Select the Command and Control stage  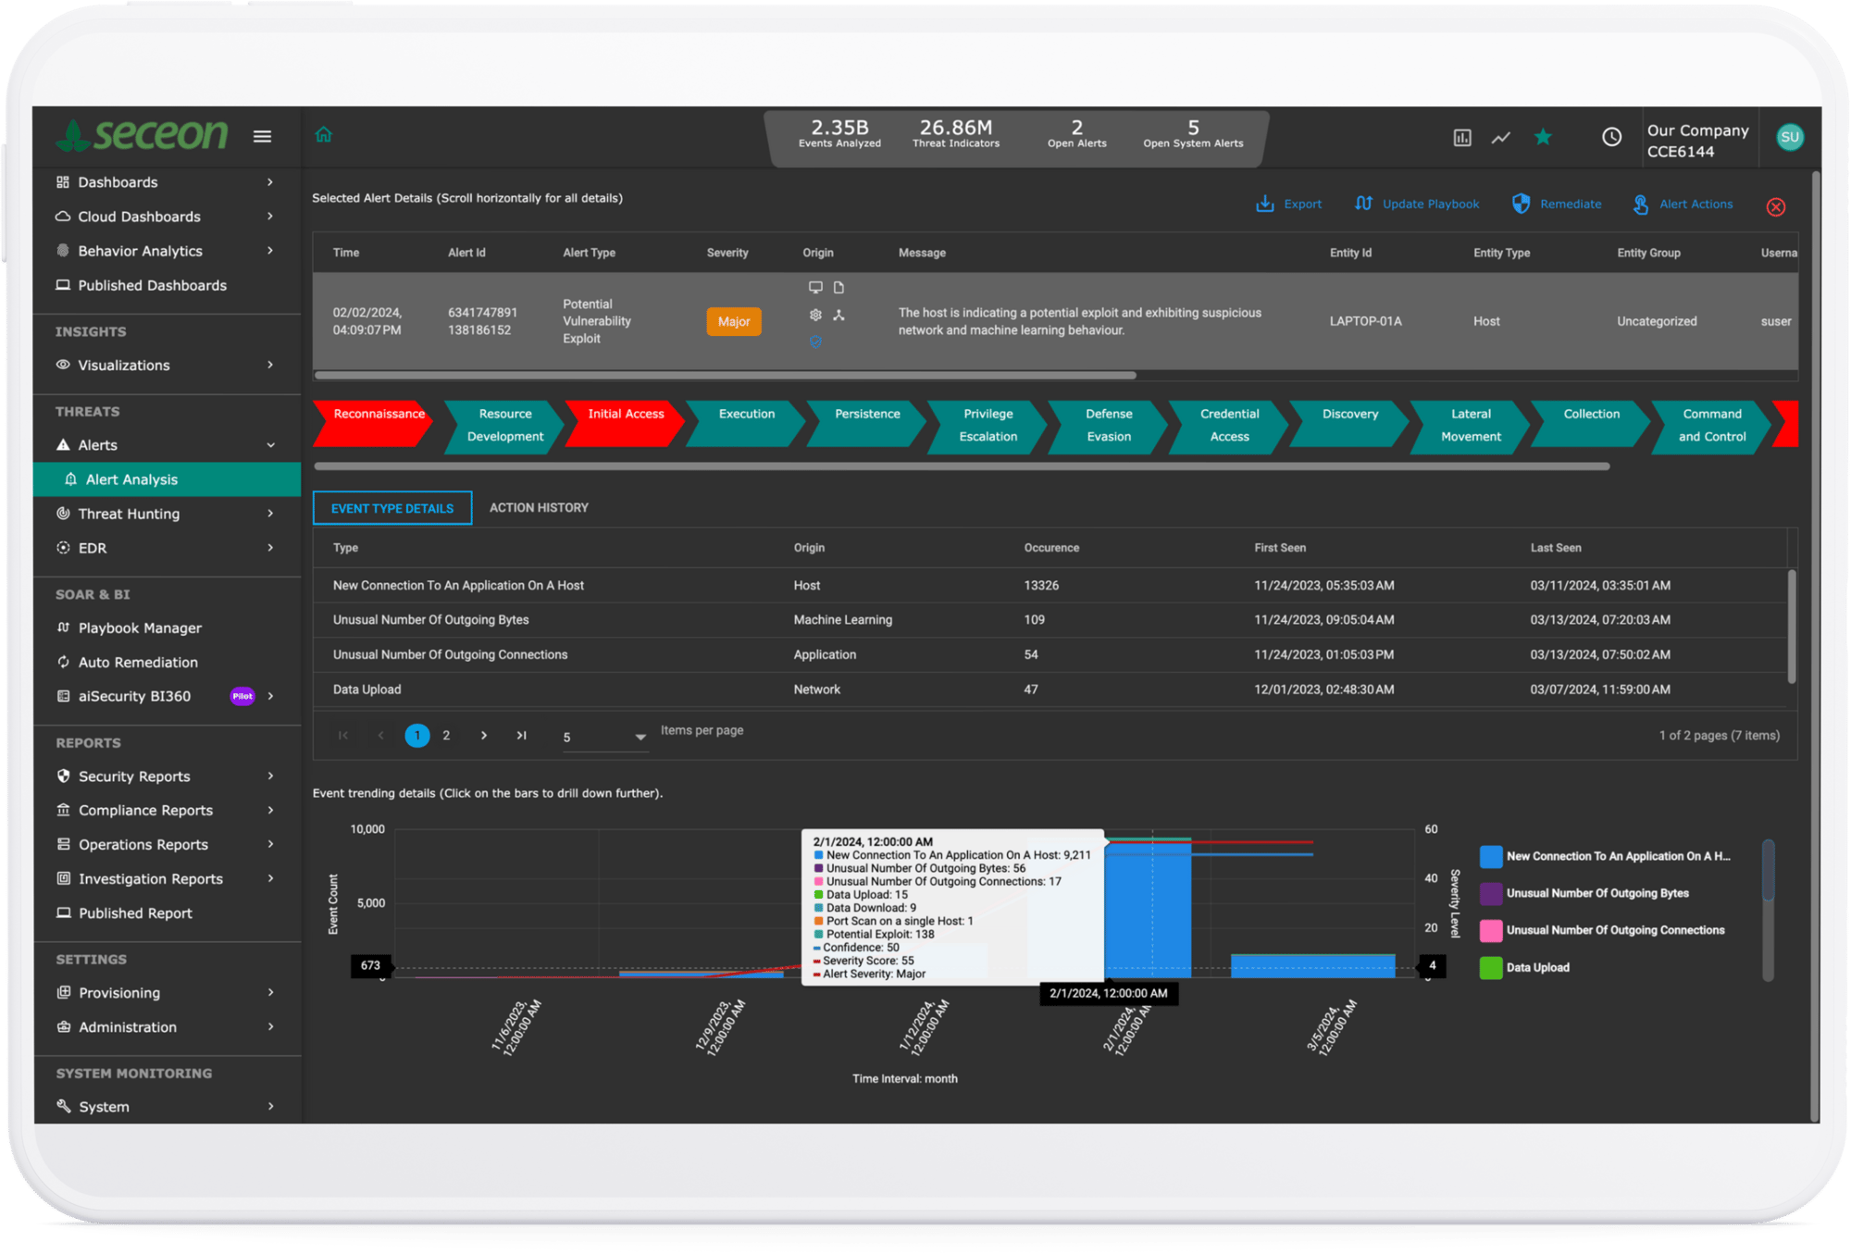coord(1711,426)
